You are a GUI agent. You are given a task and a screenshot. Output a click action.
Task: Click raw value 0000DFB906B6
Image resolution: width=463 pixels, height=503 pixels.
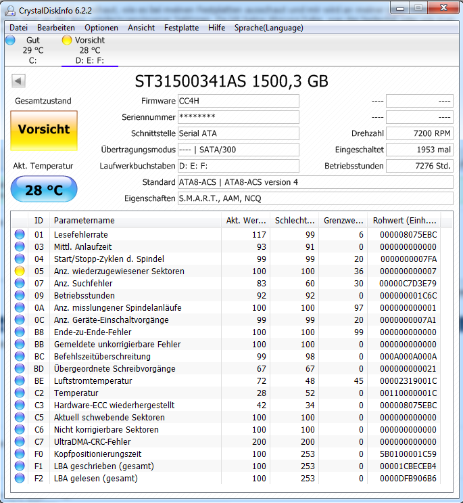[408, 479]
